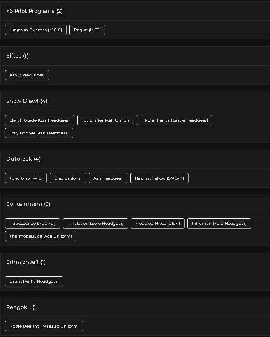
Task: Pick the Polar Fangs (Castle Headgear) tag
Action: coord(176,120)
